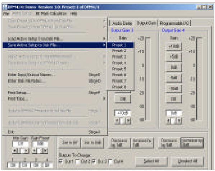Image resolution: width=215 pixels, height=171 pixels.
Task: Select Preset 4 in the submenu
Action: (x=120, y=63)
